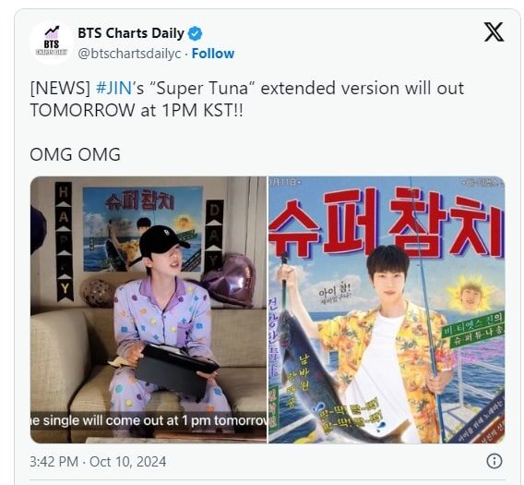Viewport: 524px width, 485px height.
Task: Follow the BTS Charts Daily account
Action: pos(213,54)
